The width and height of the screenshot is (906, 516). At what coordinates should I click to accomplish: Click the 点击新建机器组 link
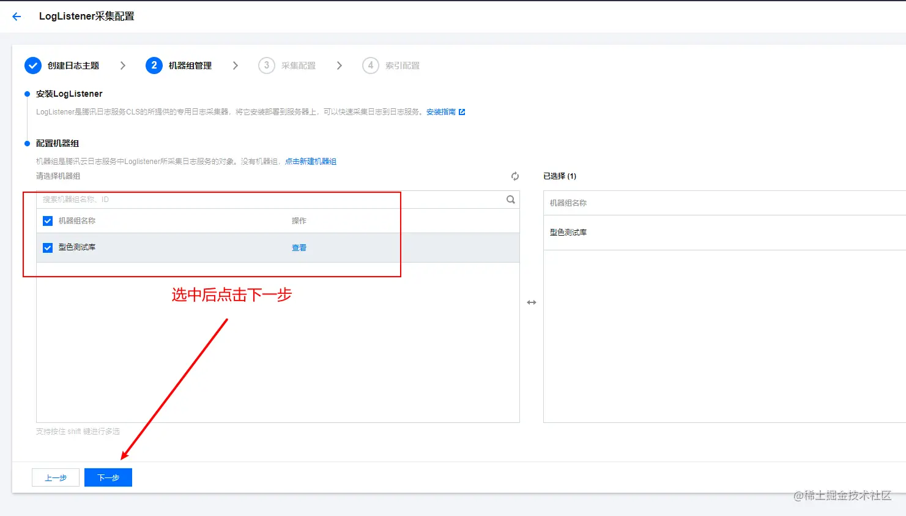point(311,162)
